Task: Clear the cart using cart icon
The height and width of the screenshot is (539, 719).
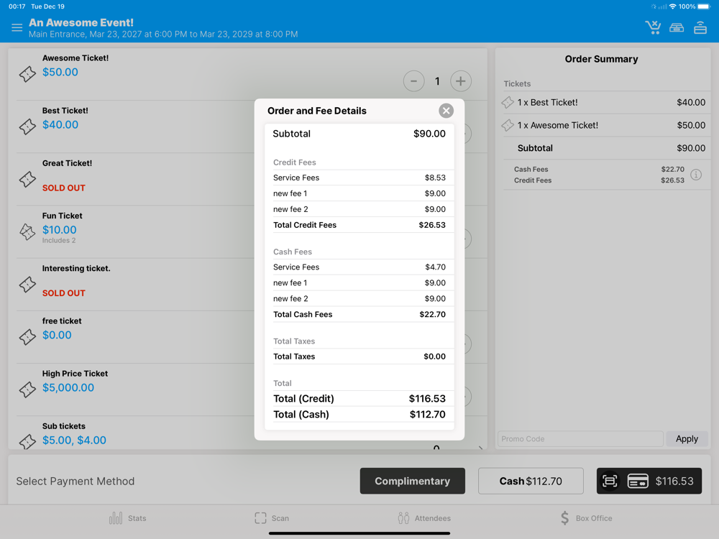Action: [x=653, y=27]
